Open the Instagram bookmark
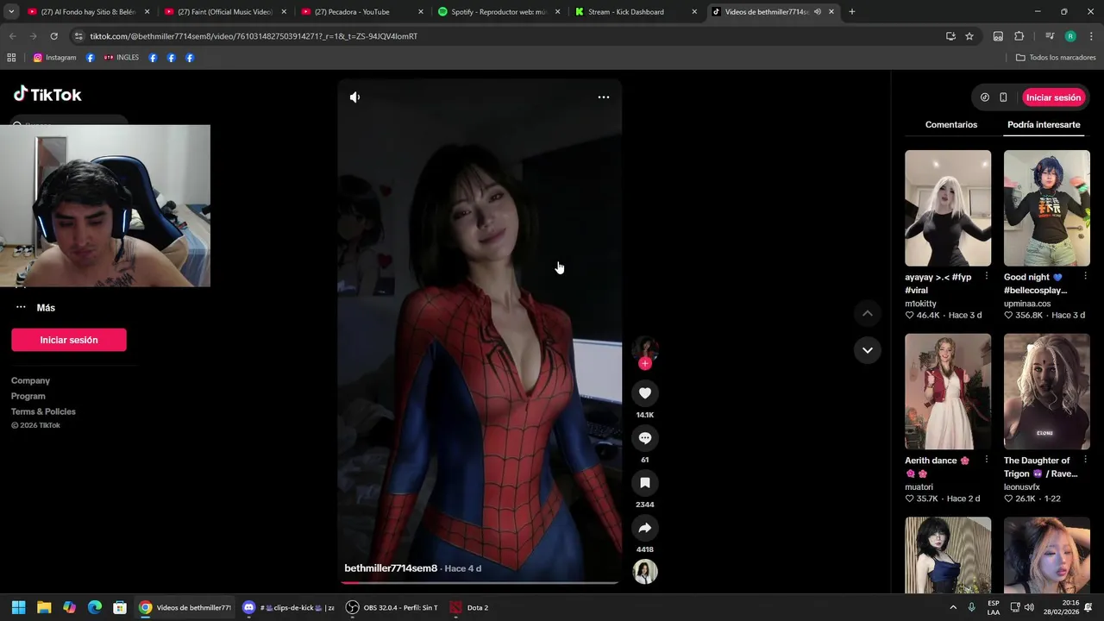1104x621 pixels. coord(54,58)
